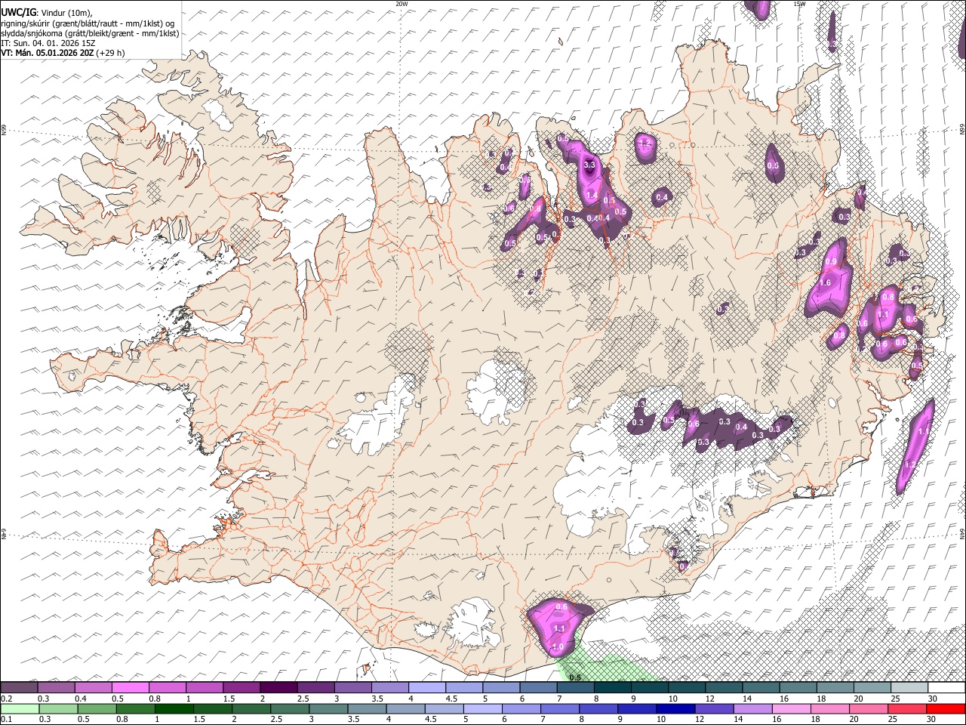The width and height of the screenshot is (966, 725).
Task: Choose the dark blue swatch starting at 10 in bottom row
Action: (x=675, y=708)
